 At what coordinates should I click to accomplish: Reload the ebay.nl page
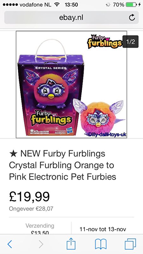point(132,17)
